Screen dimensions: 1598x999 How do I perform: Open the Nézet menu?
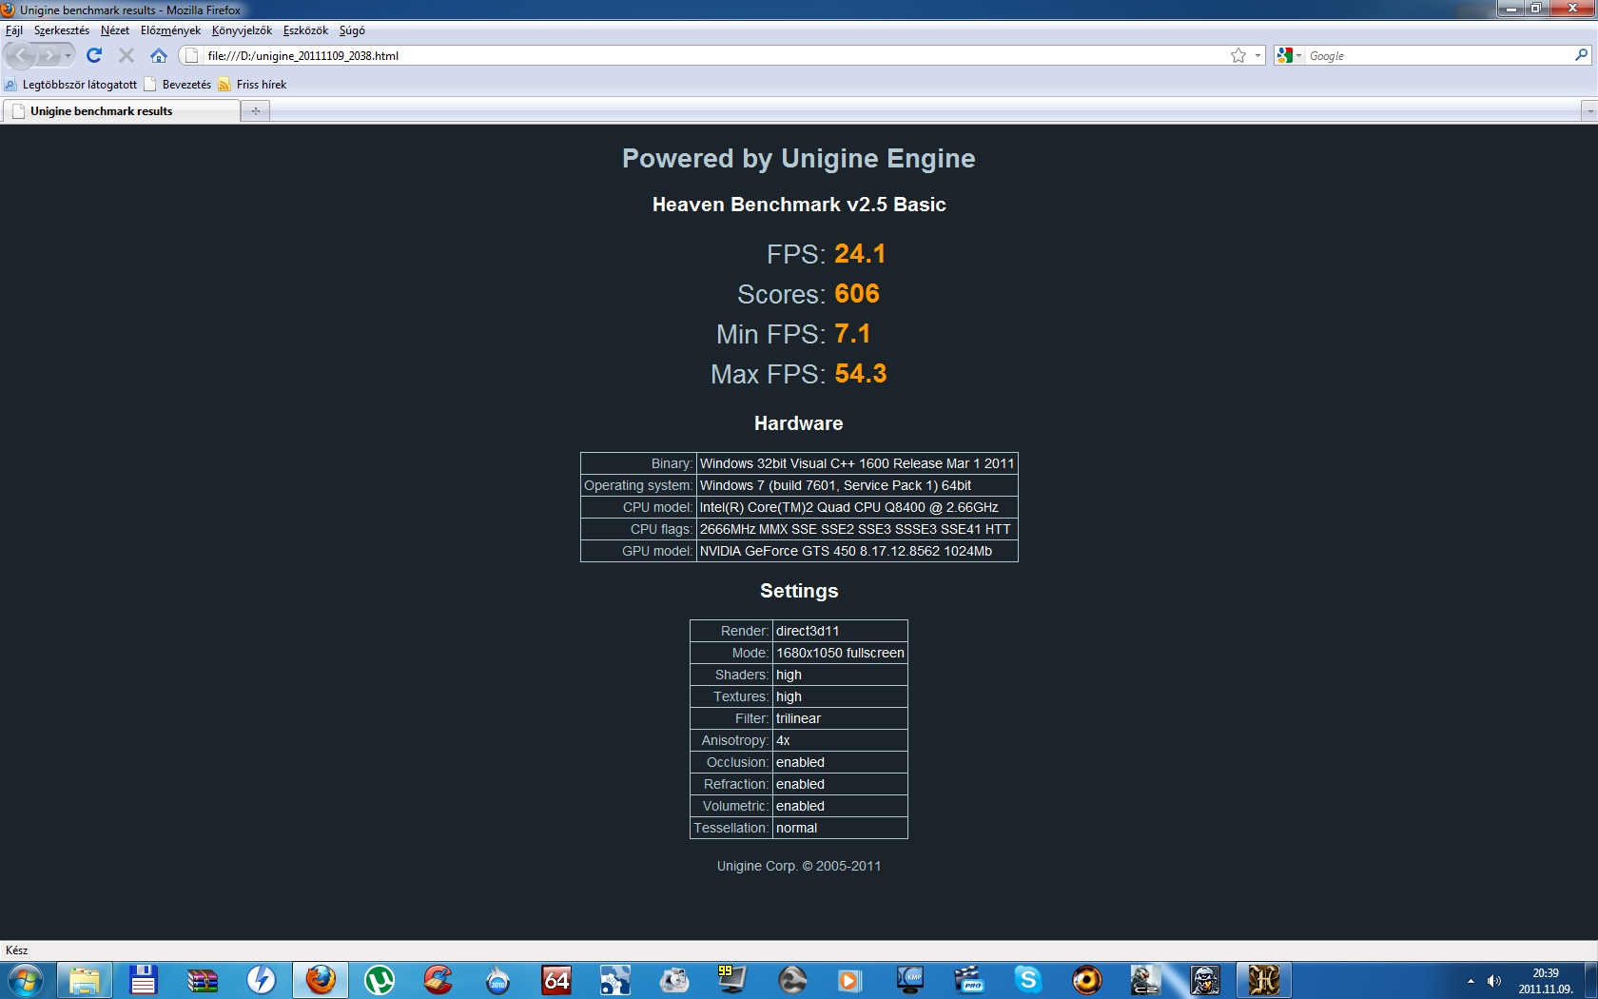[x=115, y=30]
